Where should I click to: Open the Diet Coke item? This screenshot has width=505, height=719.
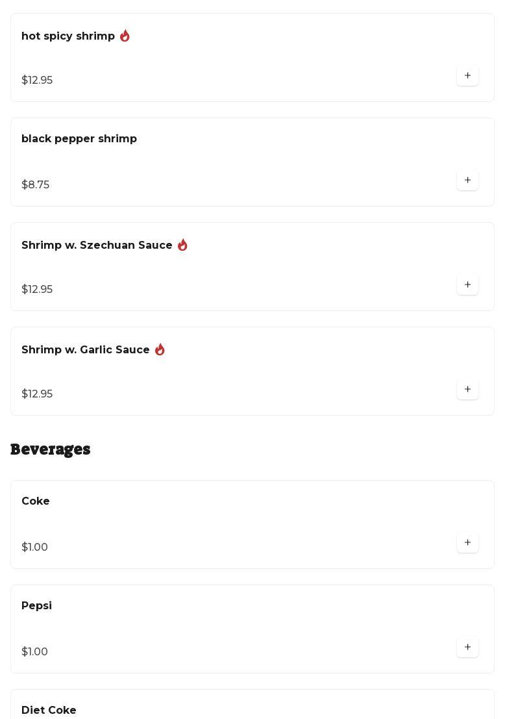[49, 710]
